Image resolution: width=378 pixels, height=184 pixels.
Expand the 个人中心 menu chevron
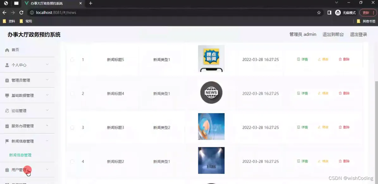pyautogui.click(x=47, y=64)
